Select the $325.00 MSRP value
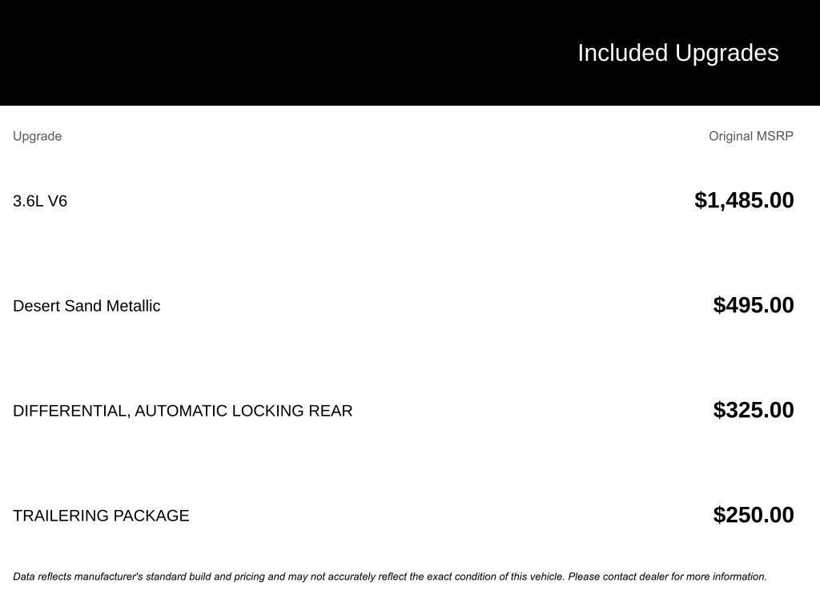The width and height of the screenshot is (820, 615). pos(754,410)
